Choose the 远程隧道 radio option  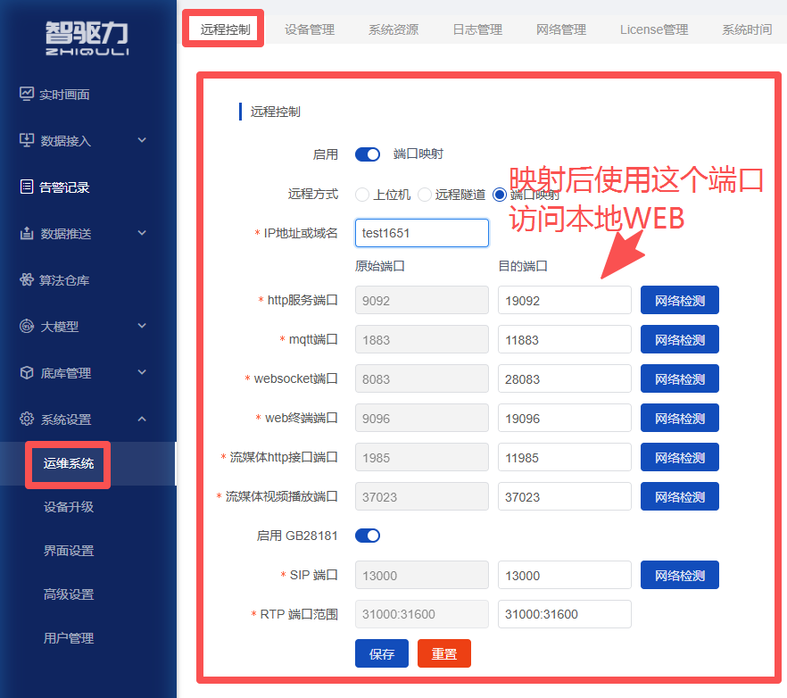425,195
